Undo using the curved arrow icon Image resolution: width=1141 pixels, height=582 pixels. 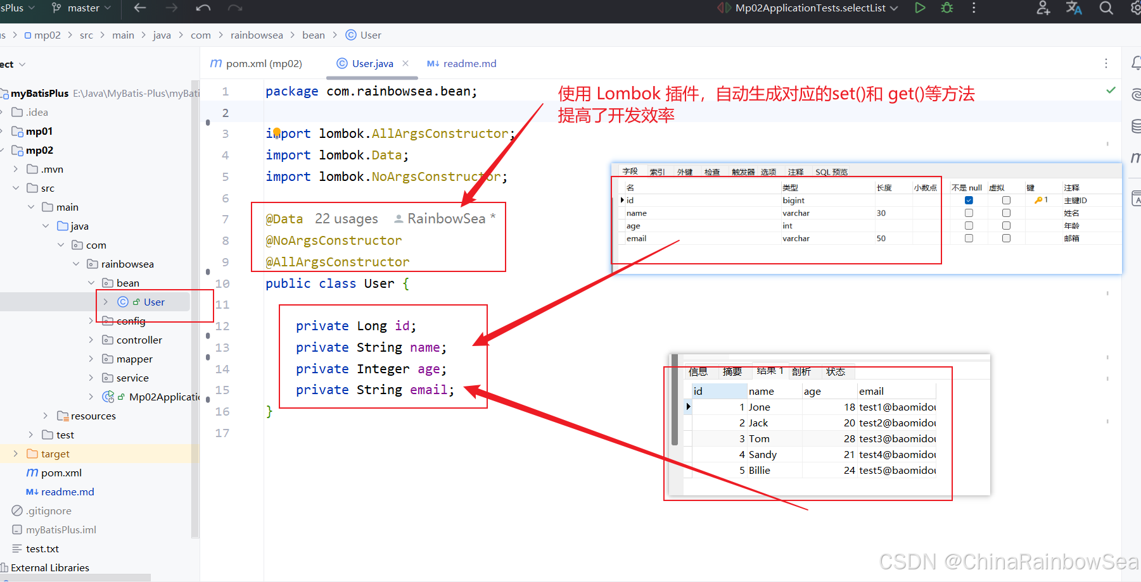[203, 8]
